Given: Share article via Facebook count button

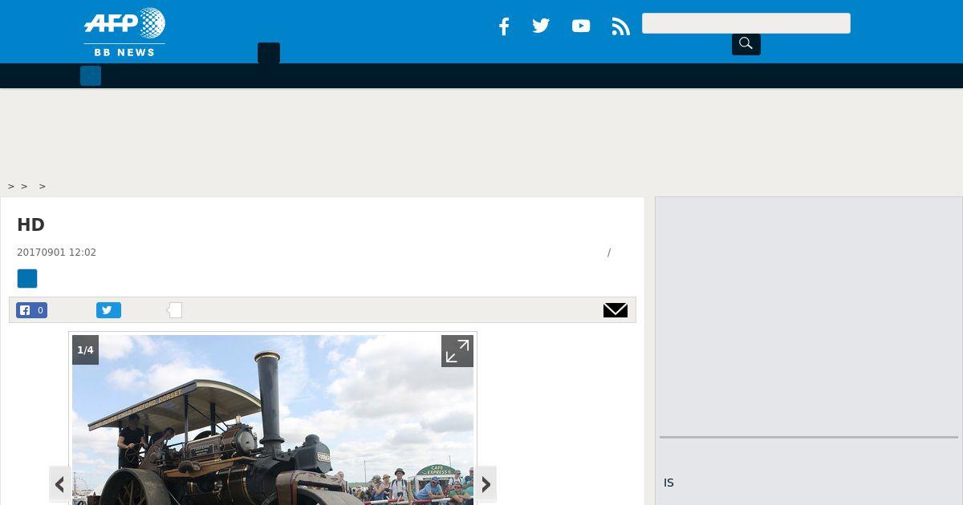Looking at the screenshot, I should pos(32,310).
